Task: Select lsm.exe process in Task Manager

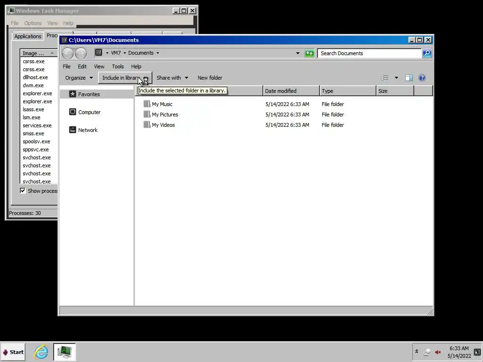Action: coord(32,117)
